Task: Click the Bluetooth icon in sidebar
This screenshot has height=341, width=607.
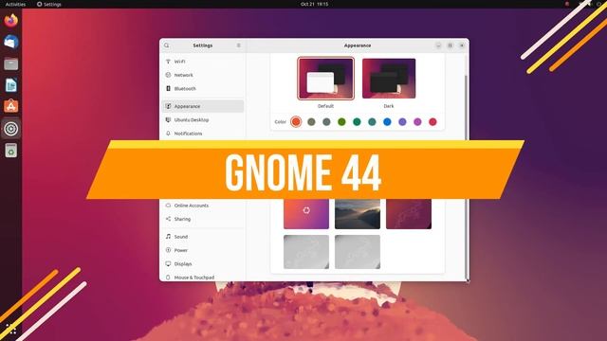Action: [x=168, y=88]
